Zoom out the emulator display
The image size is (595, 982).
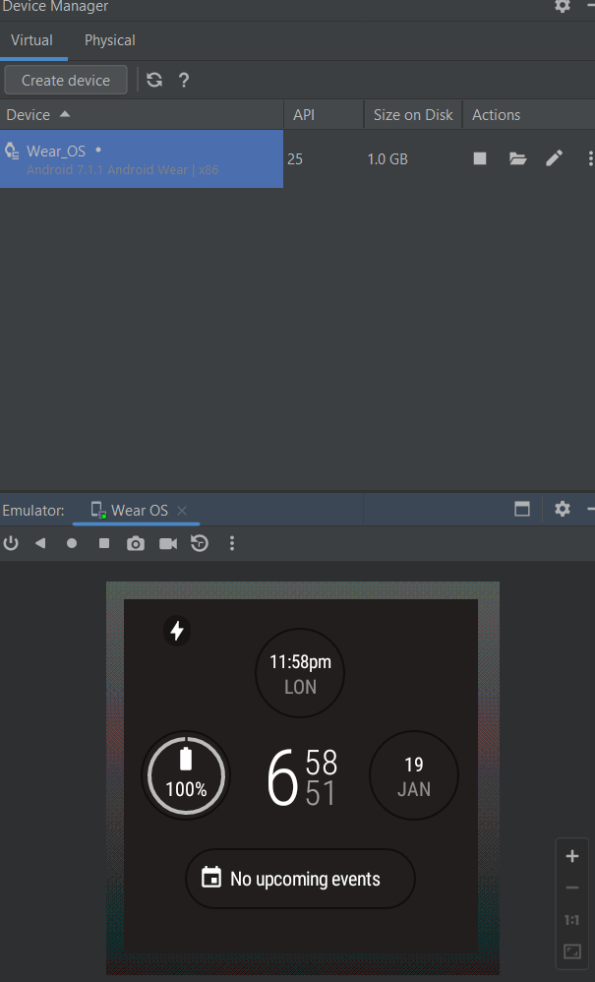(x=571, y=888)
